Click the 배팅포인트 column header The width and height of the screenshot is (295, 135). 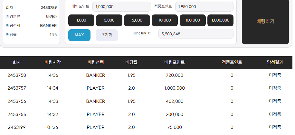(x=174, y=62)
